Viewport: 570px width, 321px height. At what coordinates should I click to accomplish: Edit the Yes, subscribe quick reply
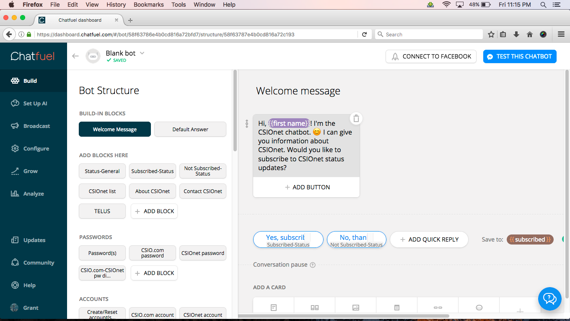click(288, 239)
